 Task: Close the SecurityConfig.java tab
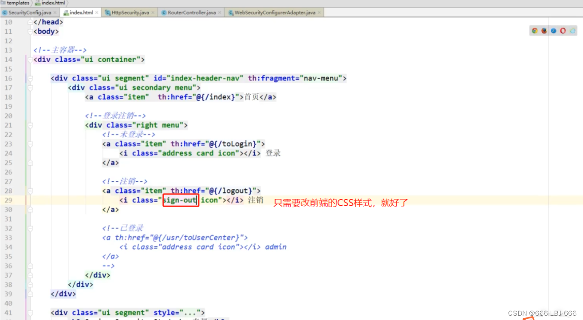[54, 13]
